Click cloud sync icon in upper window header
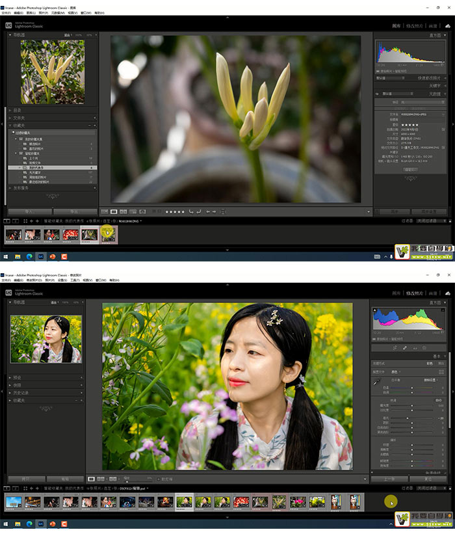Screen dimensions: 455x534 coord(447,26)
